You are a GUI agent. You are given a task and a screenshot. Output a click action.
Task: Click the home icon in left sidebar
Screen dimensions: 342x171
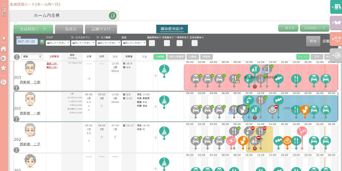[x=4, y=49]
